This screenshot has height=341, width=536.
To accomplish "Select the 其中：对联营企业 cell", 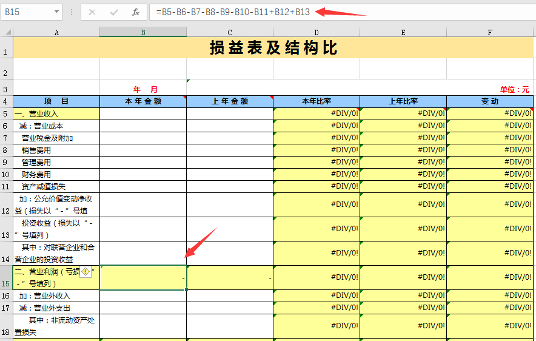I will [56, 254].
